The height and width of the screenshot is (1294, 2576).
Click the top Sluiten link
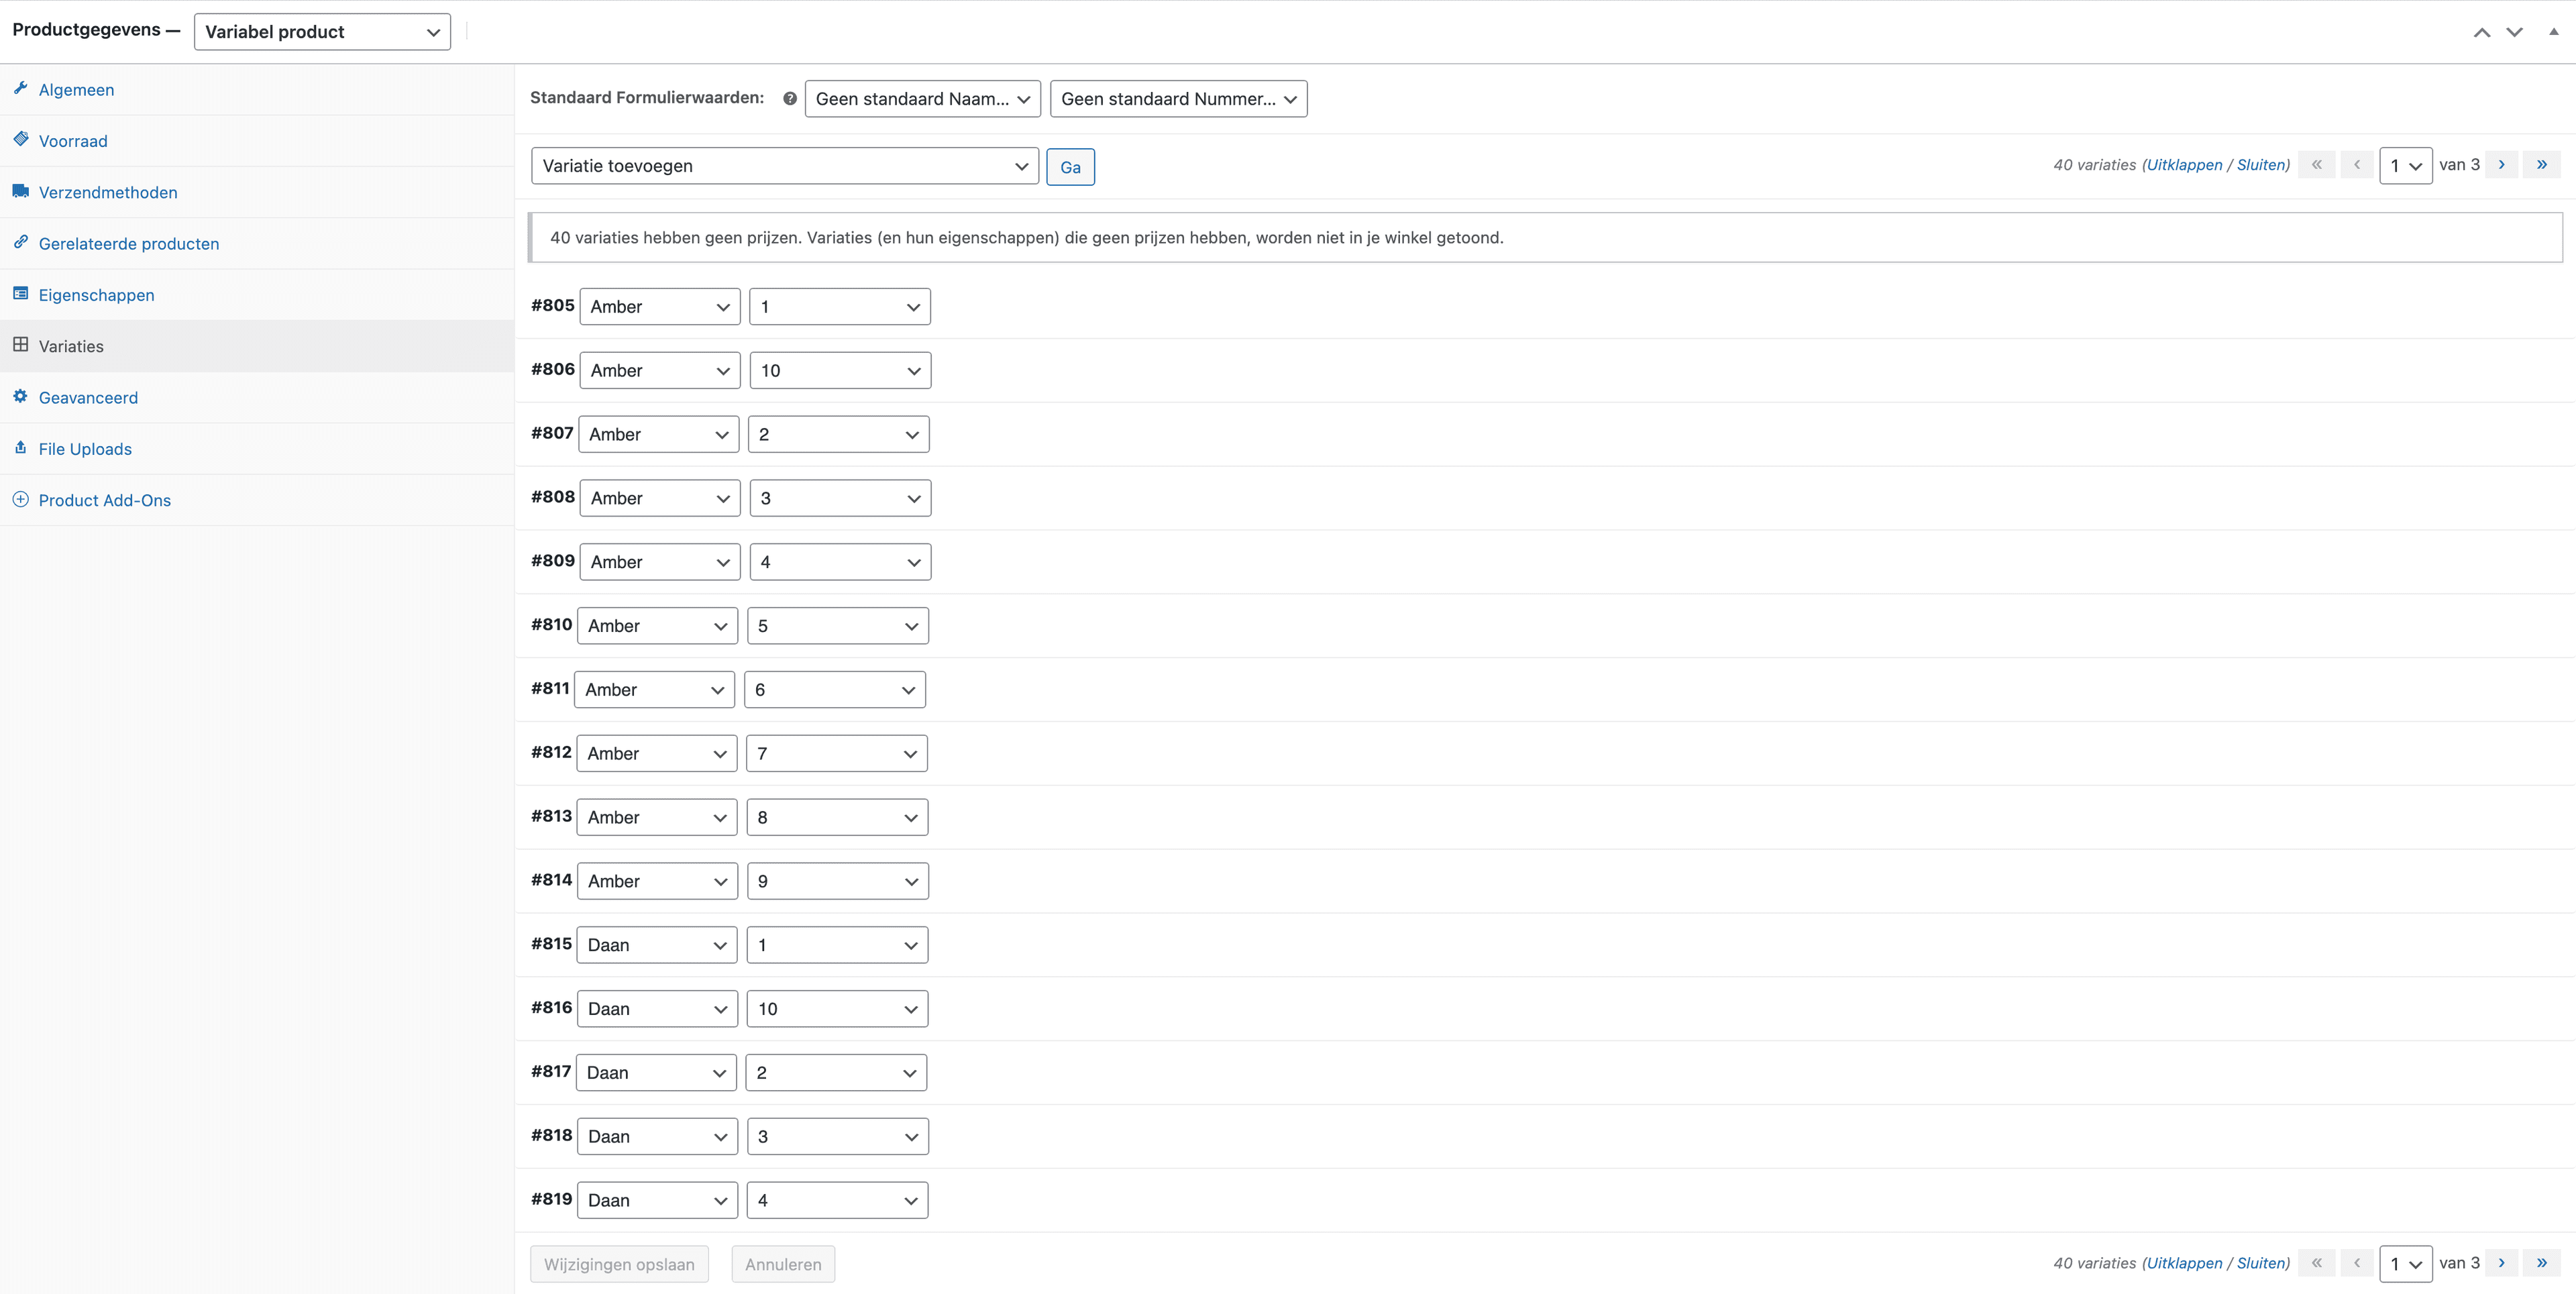(x=2261, y=165)
